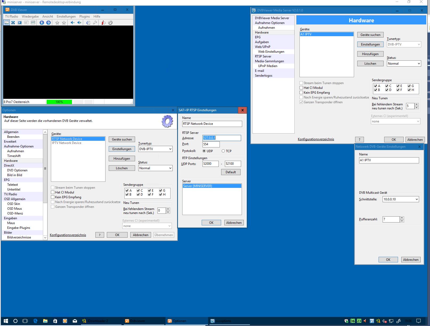Click the EPG toolbar icon in DVB Viewer

coord(33,23)
